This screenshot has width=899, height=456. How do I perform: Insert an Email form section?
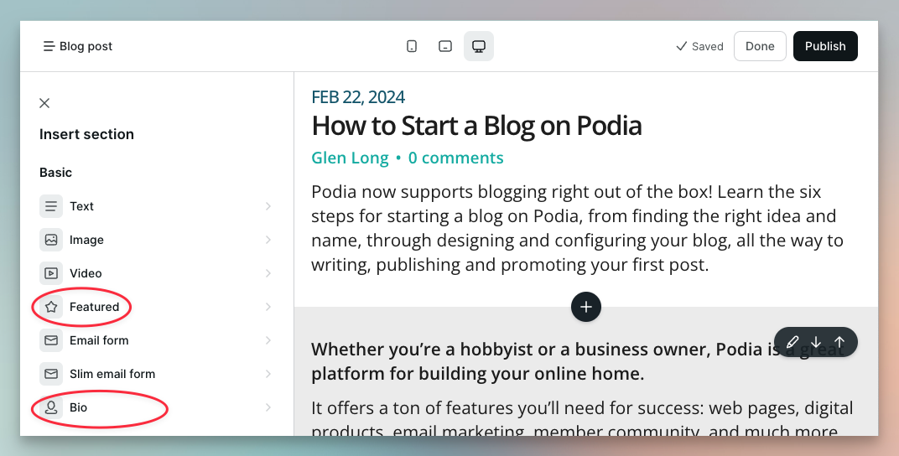99,340
